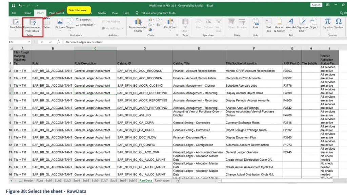This screenshot has width=347, height=195.
Task: Insert a Symbol
Action: [339, 24]
